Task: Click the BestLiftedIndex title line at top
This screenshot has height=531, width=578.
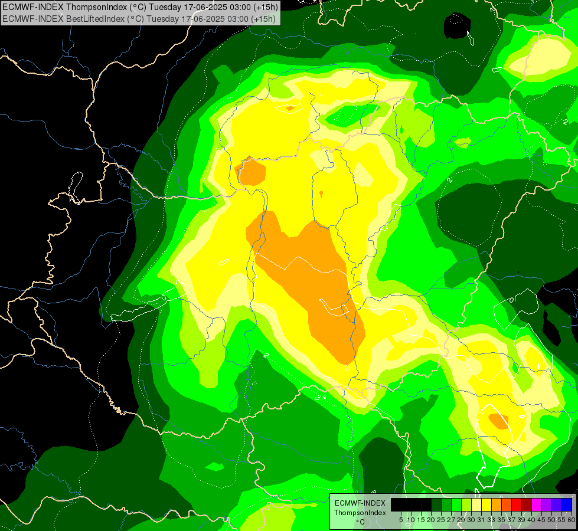Action: click(139, 18)
